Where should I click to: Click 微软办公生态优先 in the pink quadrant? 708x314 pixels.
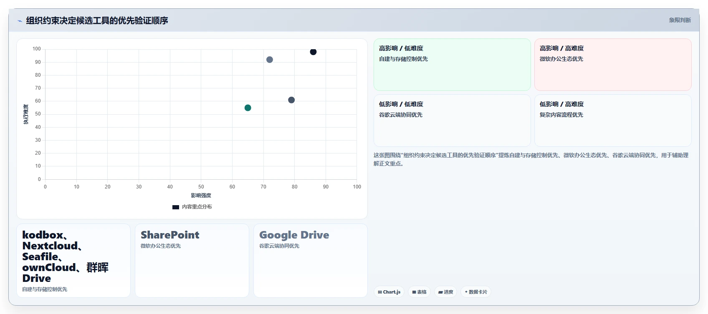561,59
